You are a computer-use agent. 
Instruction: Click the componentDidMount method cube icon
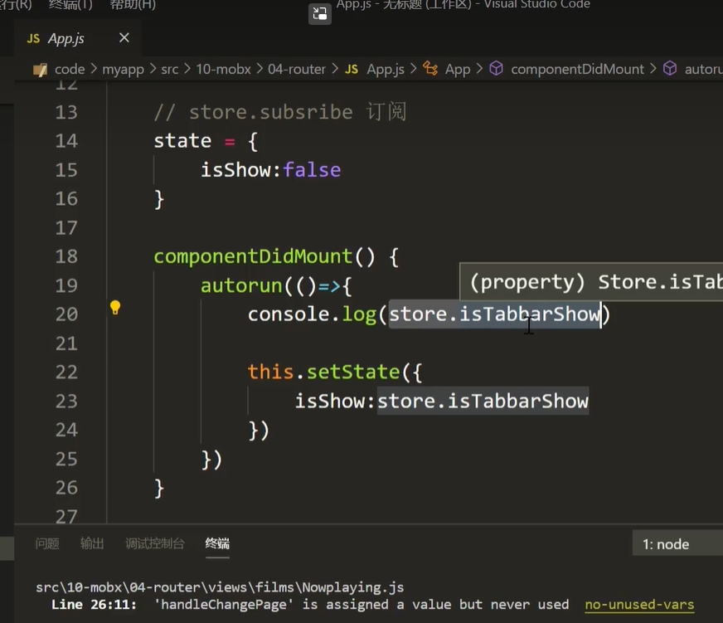coord(496,69)
